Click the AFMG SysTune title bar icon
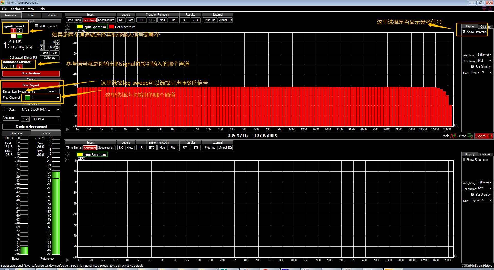Screen dimensions: 494x270 3,3
